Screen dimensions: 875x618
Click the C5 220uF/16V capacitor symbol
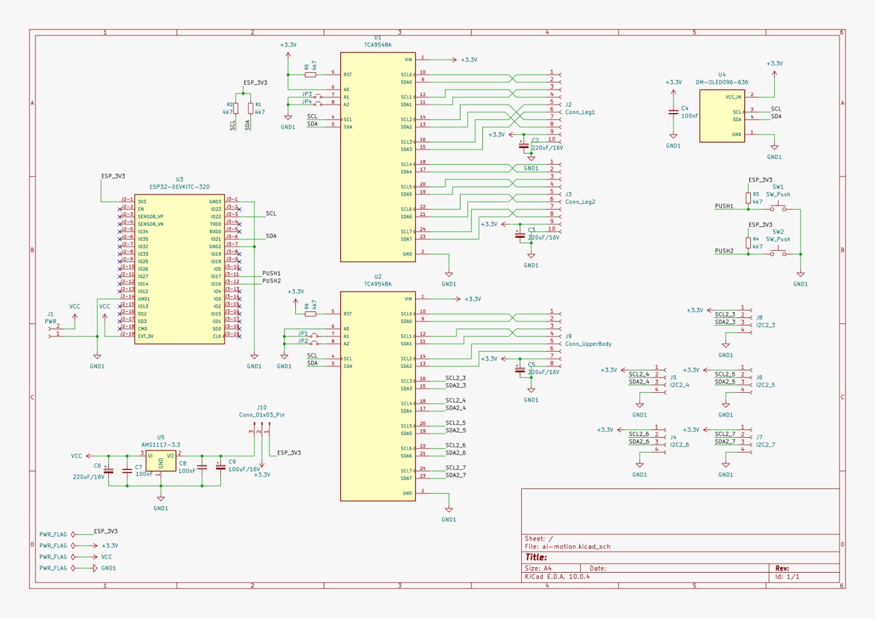pyautogui.click(x=520, y=370)
